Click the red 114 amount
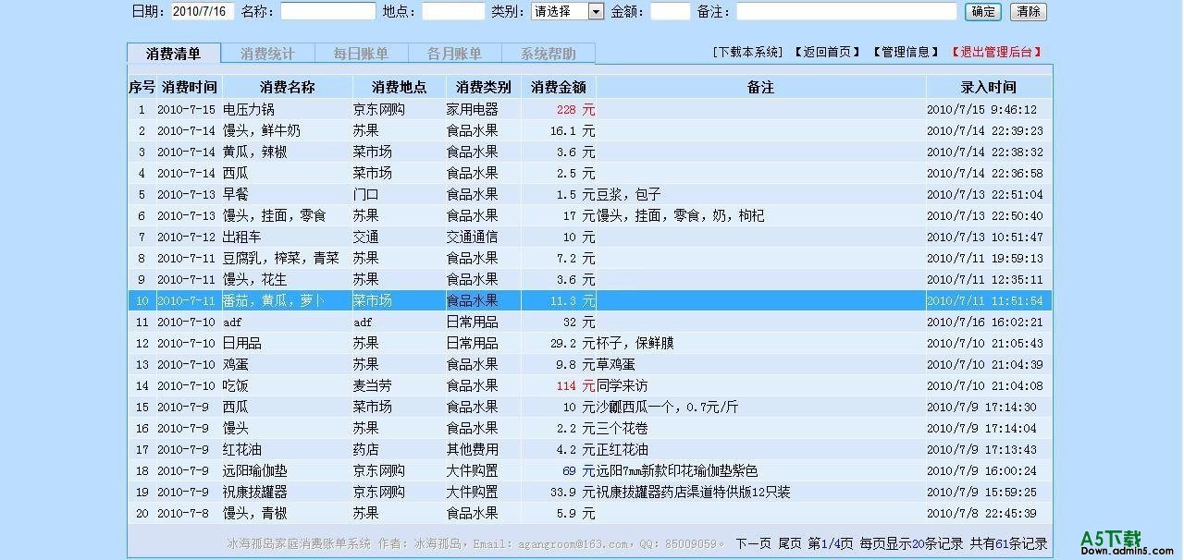The width and height of the screenshot is (1184, 560). click(x=566, y=385)
